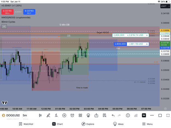Viewport: 171px width, 128px height.
Task: Open the drawing tools pencil
Action: click(x=48, y=115)
